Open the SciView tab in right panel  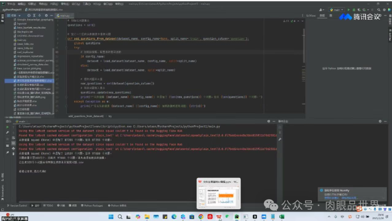point(311,16)
